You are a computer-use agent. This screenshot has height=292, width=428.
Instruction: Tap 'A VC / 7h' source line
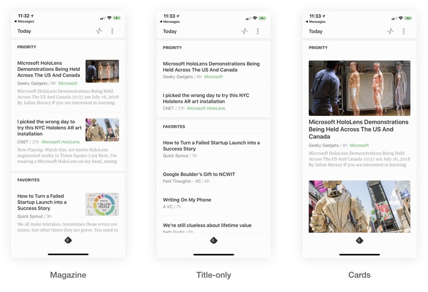(172, 207)
